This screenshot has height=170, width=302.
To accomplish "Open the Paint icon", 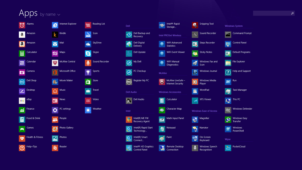I will [162, 138].
